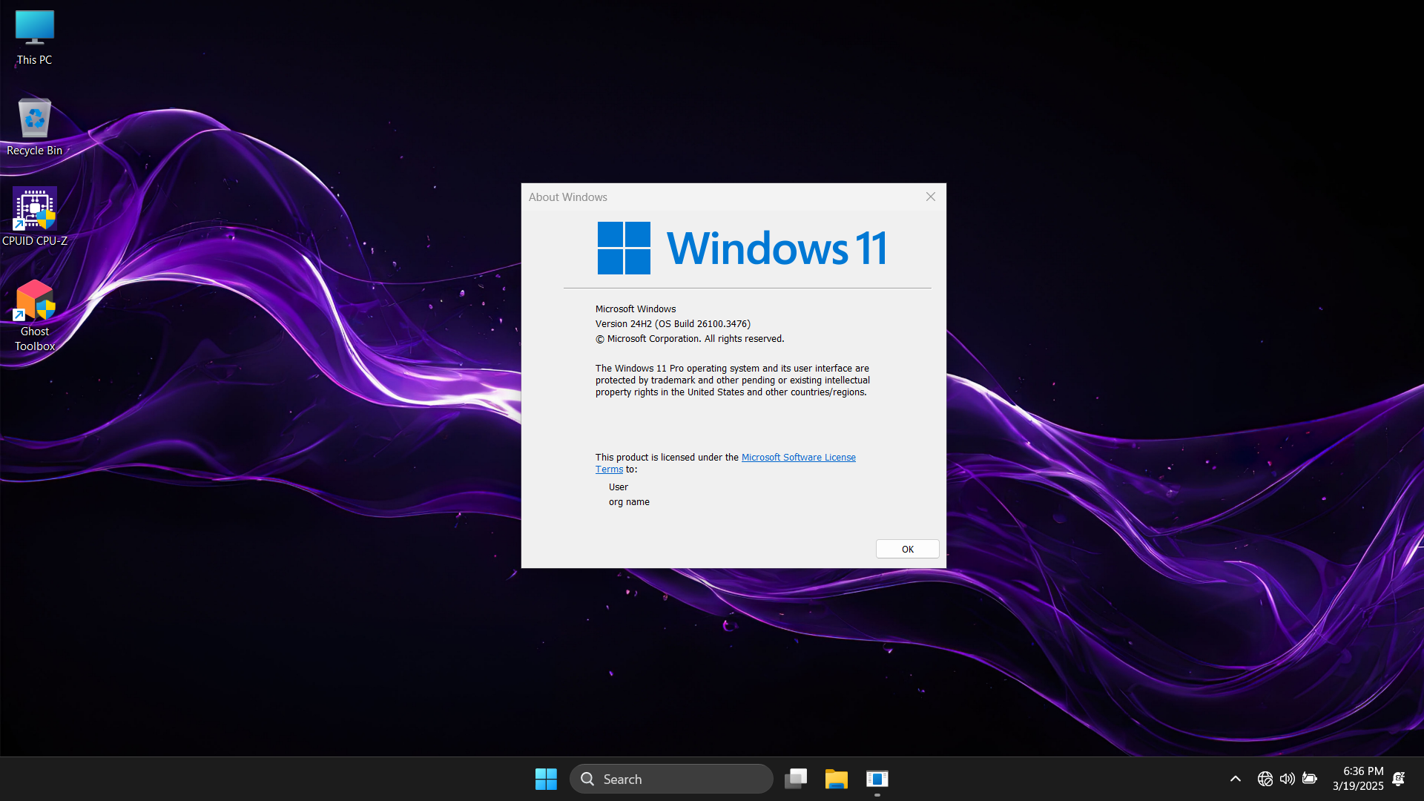Click the taskbar Search box

tap(671, 779)
